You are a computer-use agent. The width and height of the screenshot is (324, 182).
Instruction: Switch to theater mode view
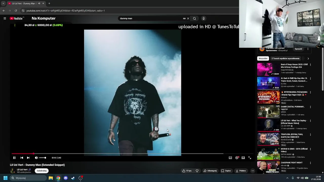[x=243, y=158]
